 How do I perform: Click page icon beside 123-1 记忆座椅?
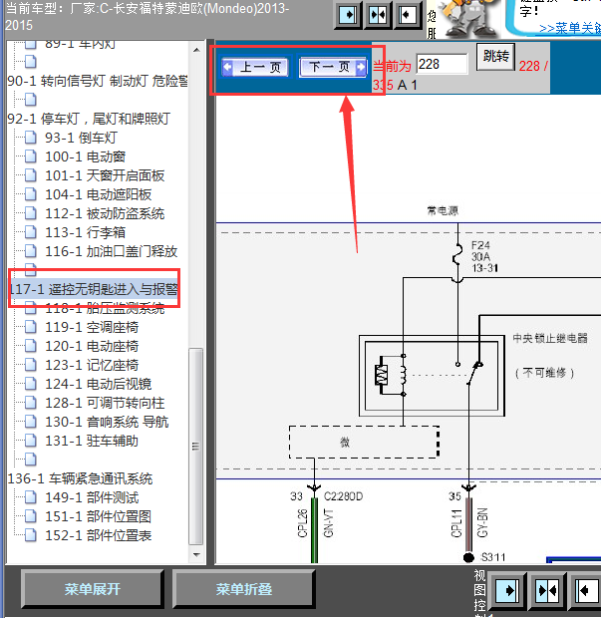(31, 365)
